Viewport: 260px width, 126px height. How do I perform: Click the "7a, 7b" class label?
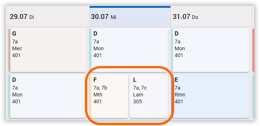coord(100,88)
